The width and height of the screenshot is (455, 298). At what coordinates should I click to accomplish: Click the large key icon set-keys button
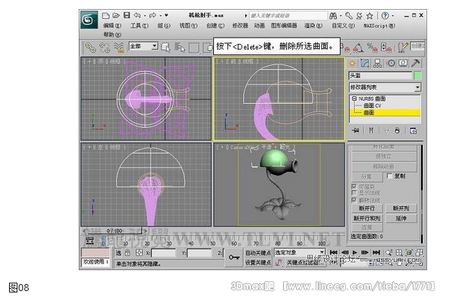pos(234,258)
